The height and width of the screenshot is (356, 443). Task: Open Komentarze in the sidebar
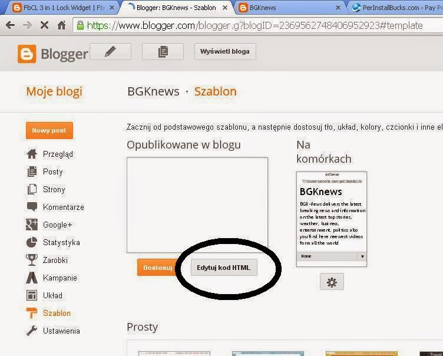(x=64, y=207)
